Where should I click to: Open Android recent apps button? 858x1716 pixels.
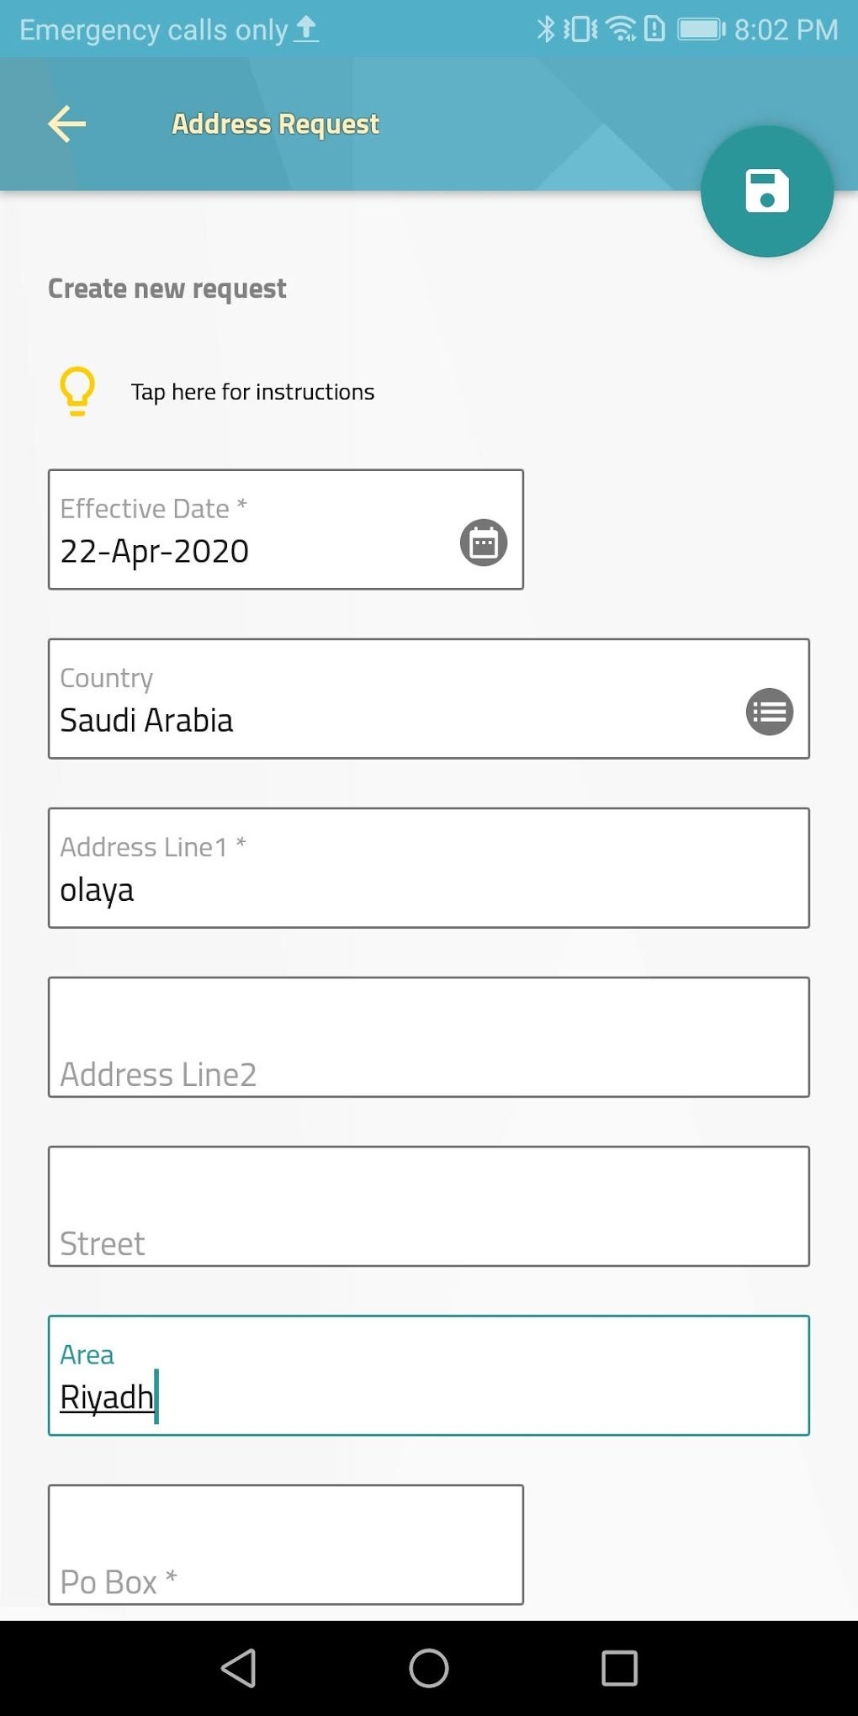click(x=619, y=1667)
